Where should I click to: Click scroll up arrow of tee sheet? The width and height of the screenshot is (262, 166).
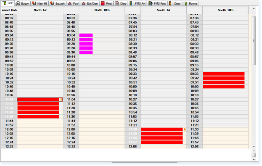pos(254,8)
